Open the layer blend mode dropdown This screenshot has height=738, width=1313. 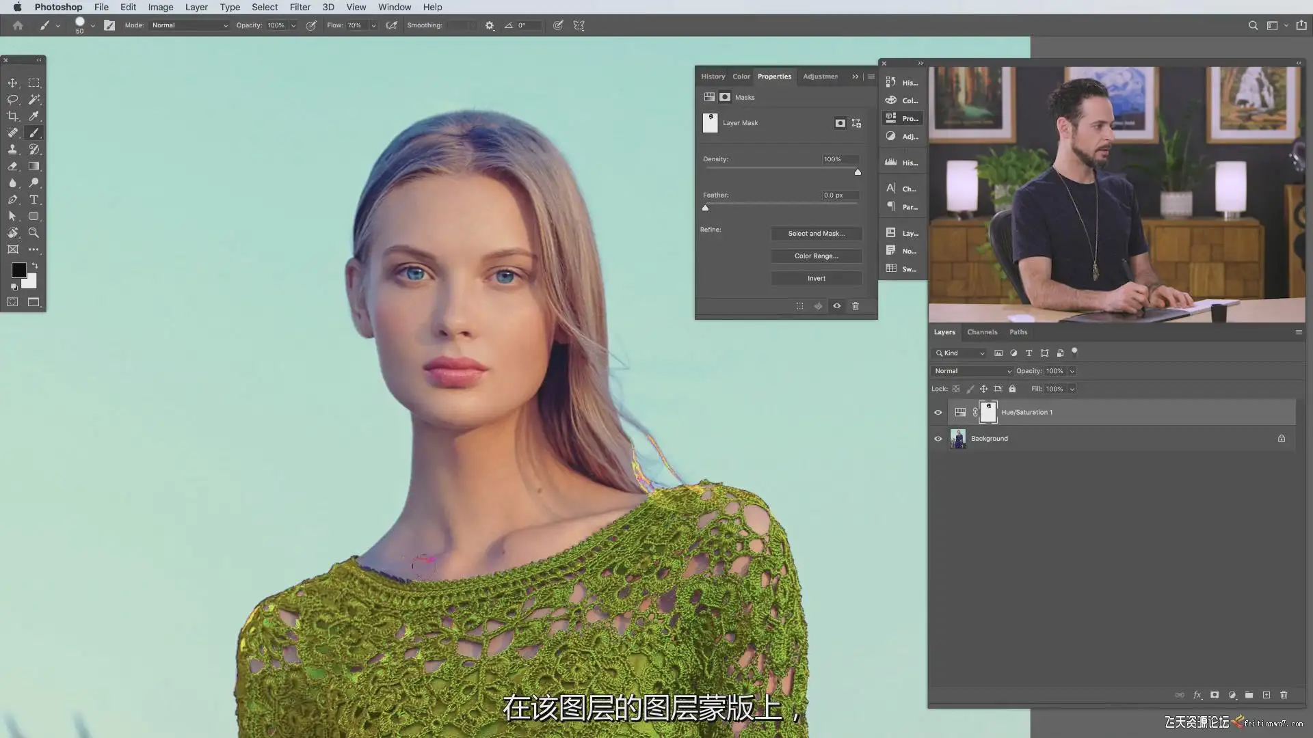tap(972, 371)
